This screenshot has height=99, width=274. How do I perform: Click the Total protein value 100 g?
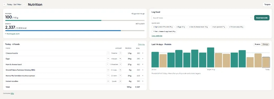coord(129,87)
